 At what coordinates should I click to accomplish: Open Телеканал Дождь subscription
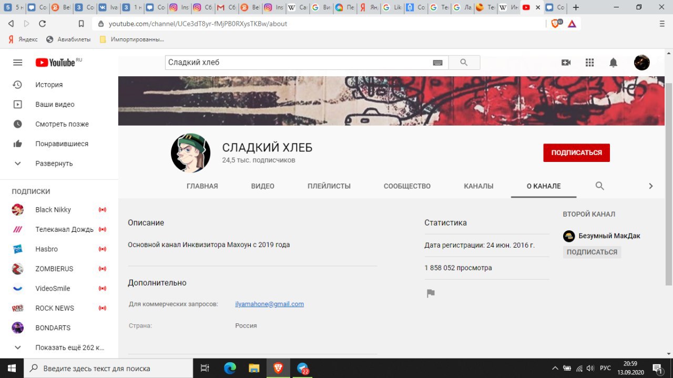(59, 229)
